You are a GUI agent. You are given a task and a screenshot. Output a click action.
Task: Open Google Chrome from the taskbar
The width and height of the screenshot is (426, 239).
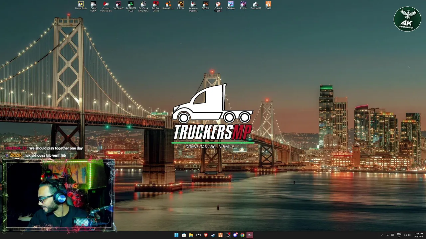[242, 235]
